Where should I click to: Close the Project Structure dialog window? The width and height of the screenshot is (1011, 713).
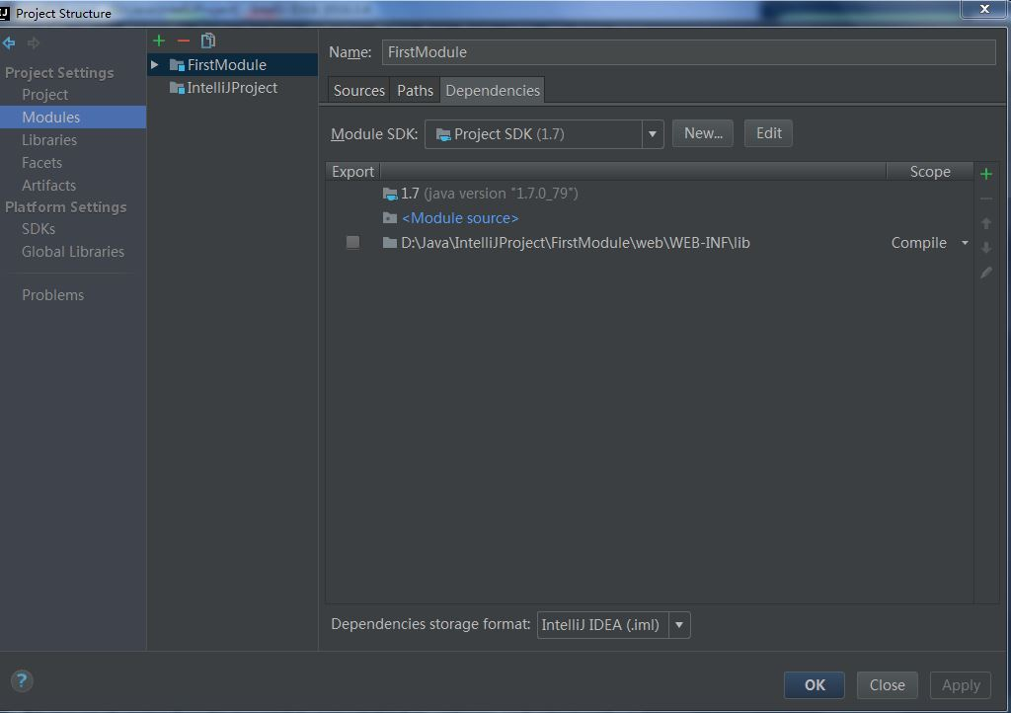[x=984, y=9]
